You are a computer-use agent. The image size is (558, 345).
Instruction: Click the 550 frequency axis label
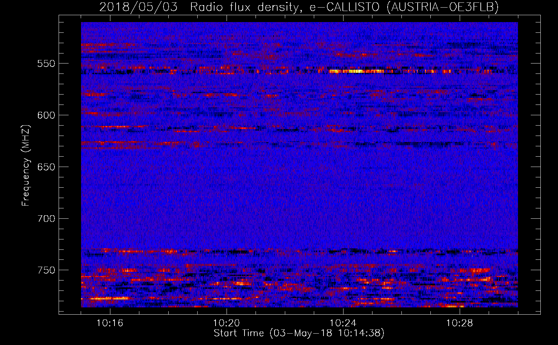[x=46, y=63]
